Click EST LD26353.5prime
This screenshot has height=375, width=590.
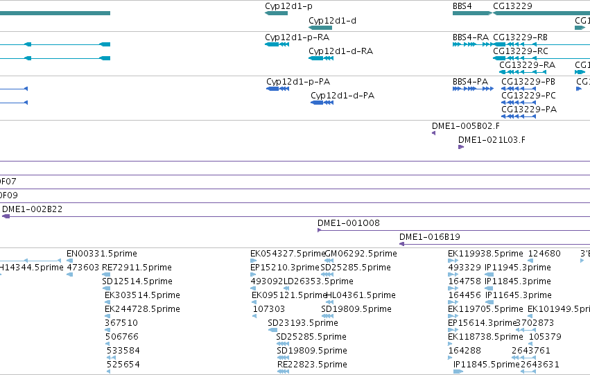click(318, 281)
